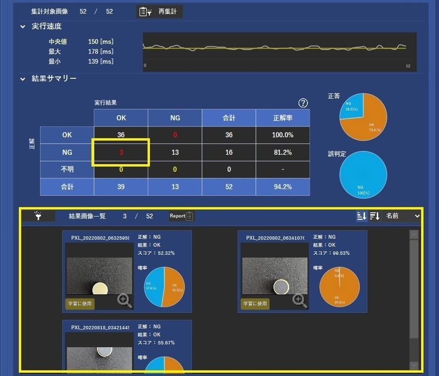Image resolution: width=439 pixels, height=376 pixels.
Task: Select the OK/OK cell showing 36
Action: coord(121,135)
